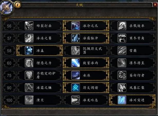158x116 pixels.
Task: Select the 寒冬号角 talent icon
Action: [x=122, y=38]
